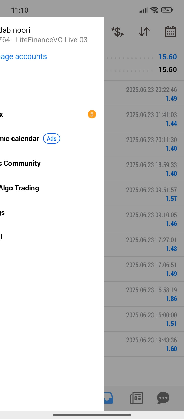Open the 15:00:00 trade entry
Image resolution: width=184 pixels, height=419 pixels.
(x=144, y=319)
